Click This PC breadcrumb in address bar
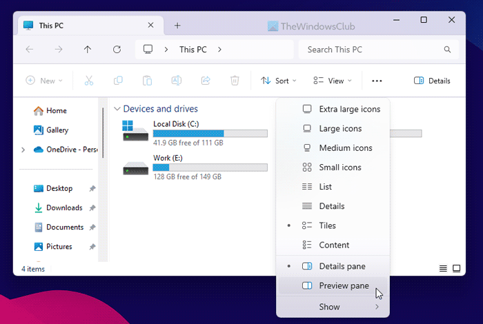Screen dimensions: 483x324 tap(193, 49)
